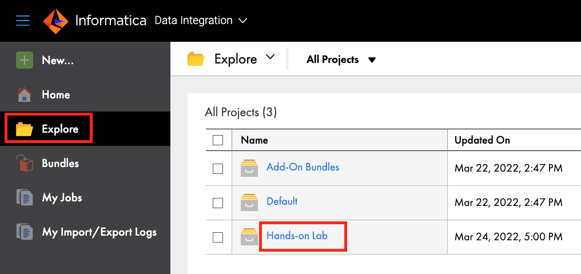Image resolution: width=581 pixels, height=274 pixels.
Task: Click the Default project drawer icon
Action: (x=249, y=202)
